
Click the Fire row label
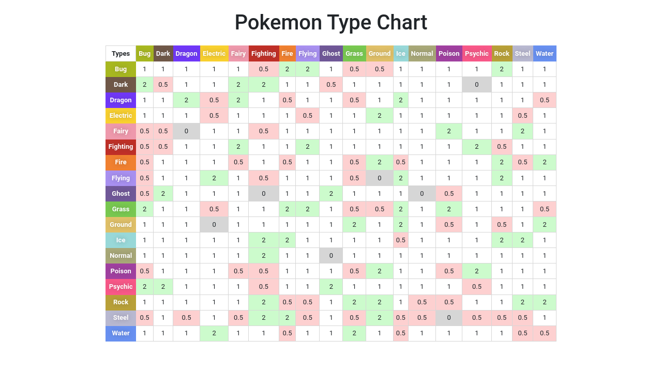121,162
